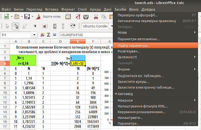Toggle Form Design mode button
201x130 pixels.
coord(15,26)
